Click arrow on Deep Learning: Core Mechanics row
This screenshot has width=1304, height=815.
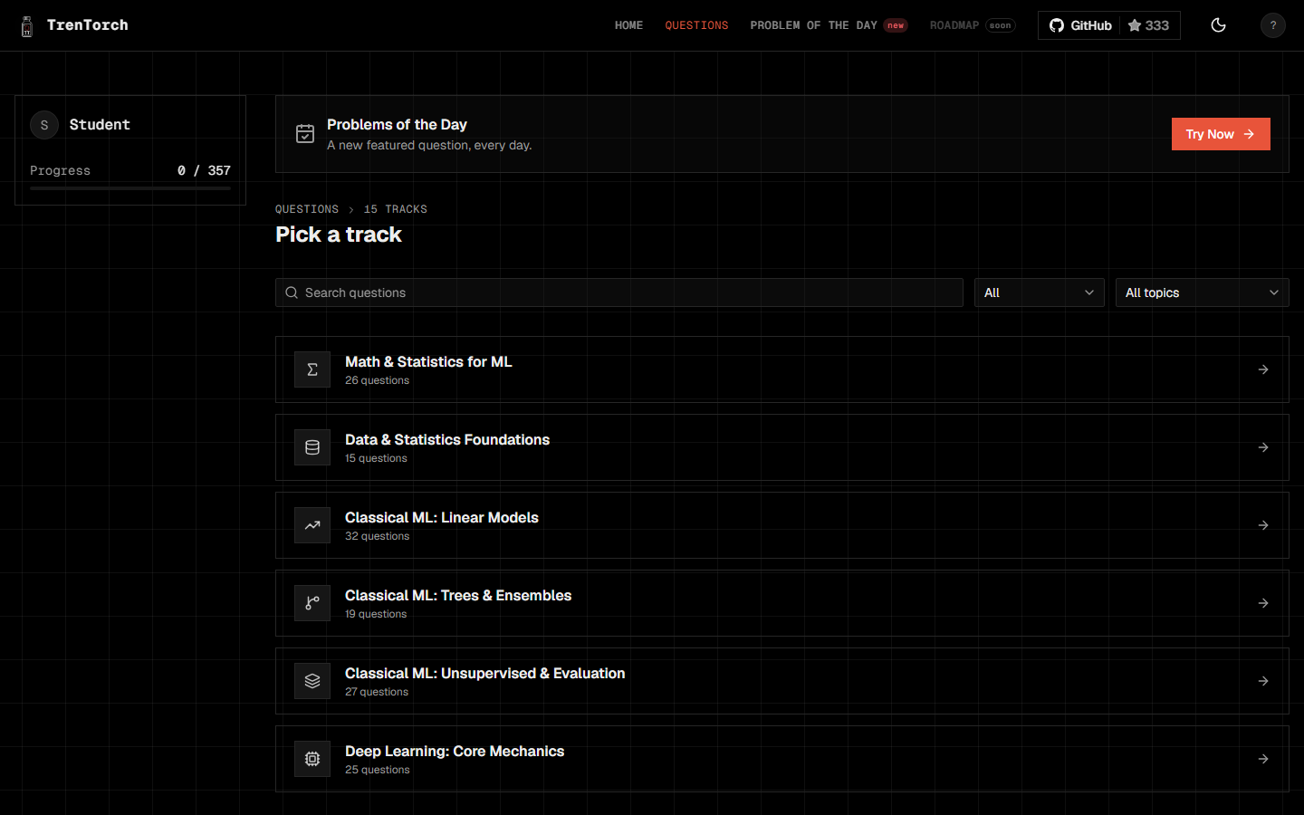[1263, 759]
